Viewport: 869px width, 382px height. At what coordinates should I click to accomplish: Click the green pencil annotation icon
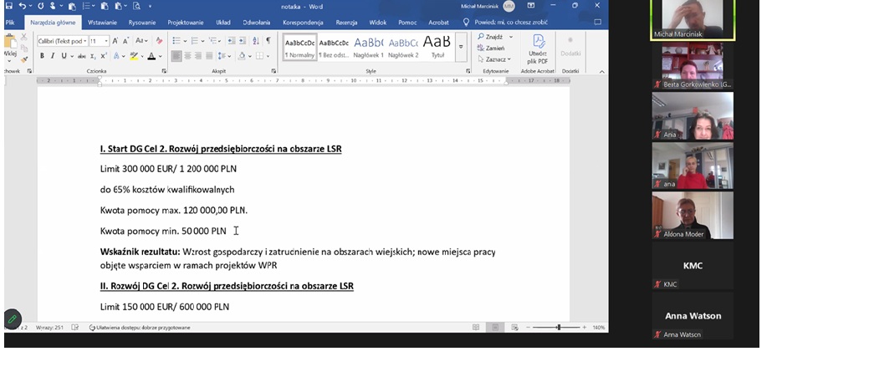coord(13,318)
